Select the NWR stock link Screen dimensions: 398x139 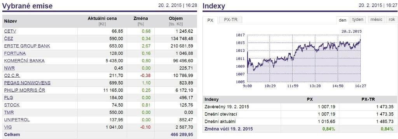9,68
